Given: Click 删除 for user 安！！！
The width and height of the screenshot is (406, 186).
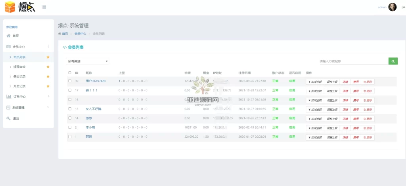Looking at the screenshot, I should (368, 91).
